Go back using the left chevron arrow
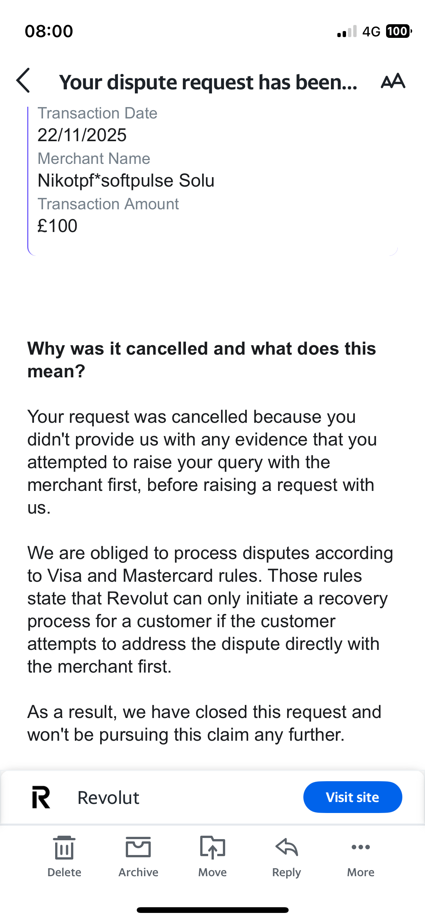Image resolution: width=425 pixels, height=922 pixels. [x=23, y=81]
